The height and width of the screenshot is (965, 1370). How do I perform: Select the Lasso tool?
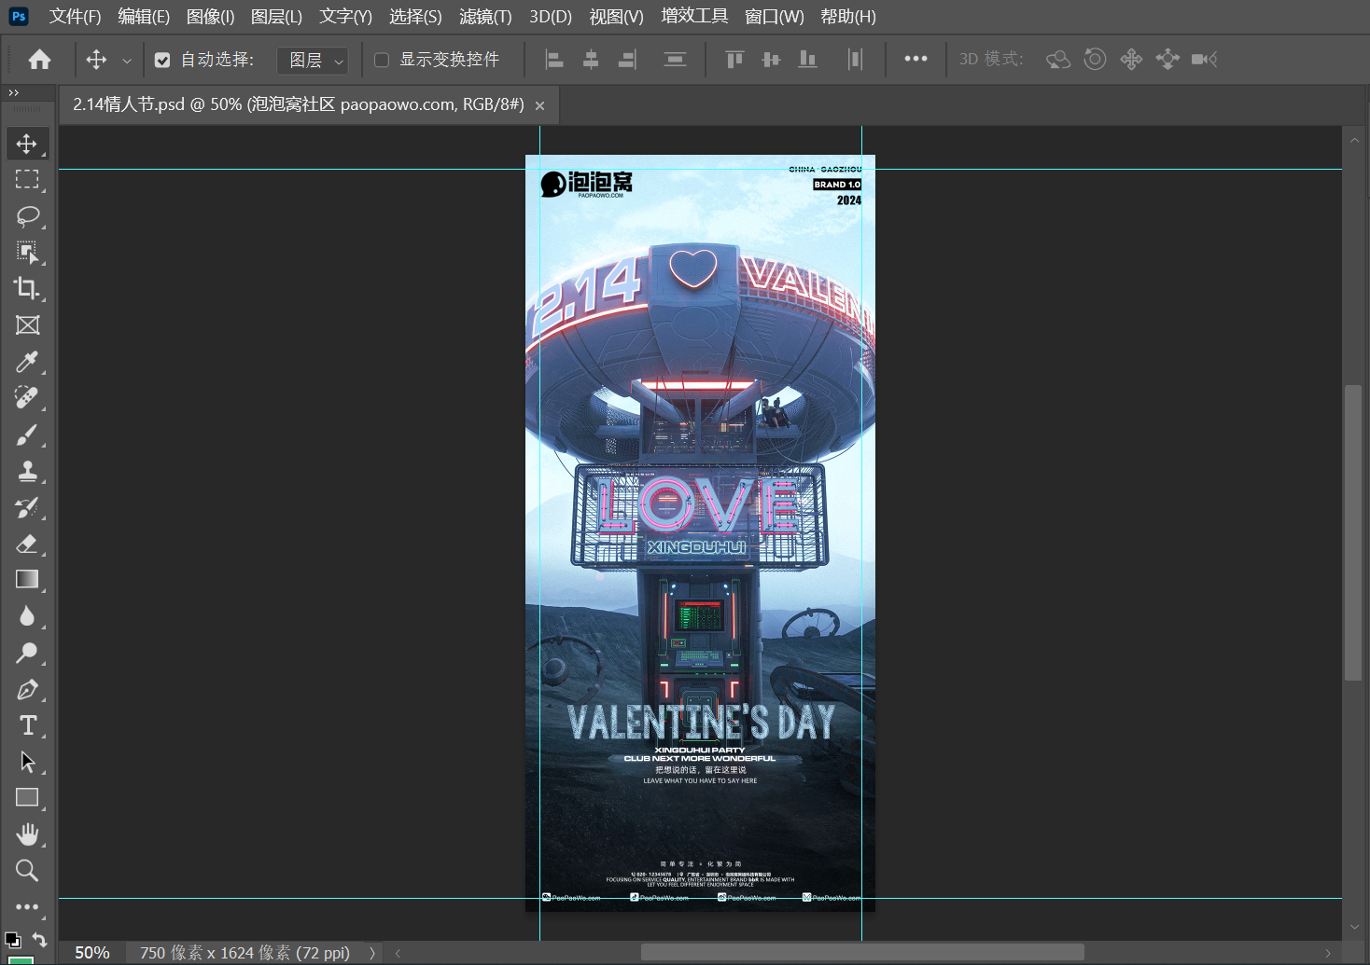27,216
